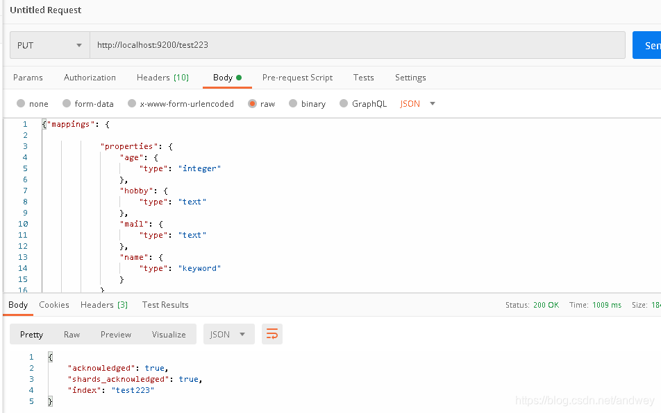Open the Pre-request Script tab
The height and width of the screenshot is (413, 661).
(x=297, y=77)
